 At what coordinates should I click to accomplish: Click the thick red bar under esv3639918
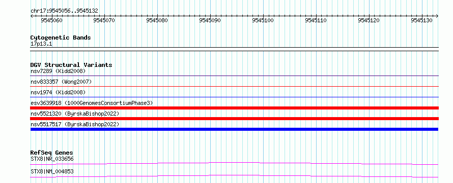pos(234,108)
